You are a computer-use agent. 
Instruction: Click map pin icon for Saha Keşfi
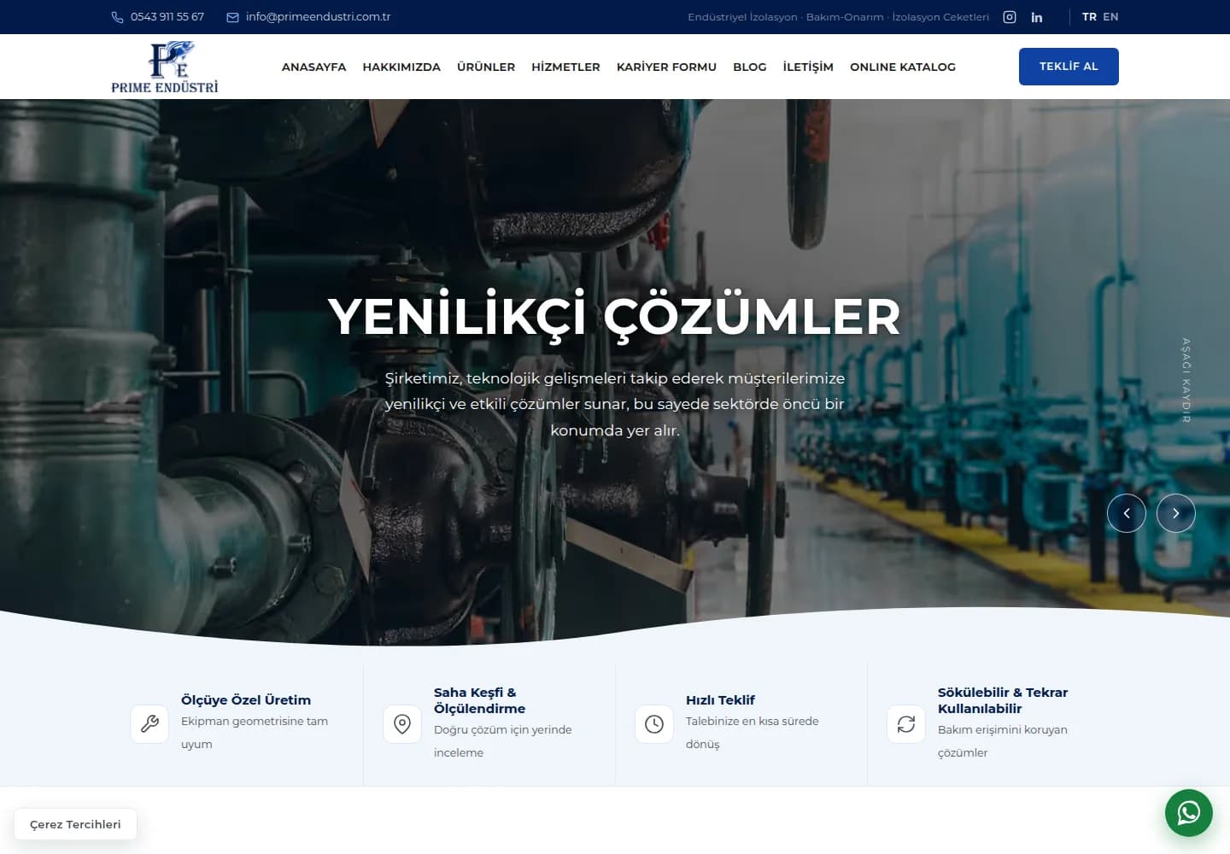[x=402, y=724]
